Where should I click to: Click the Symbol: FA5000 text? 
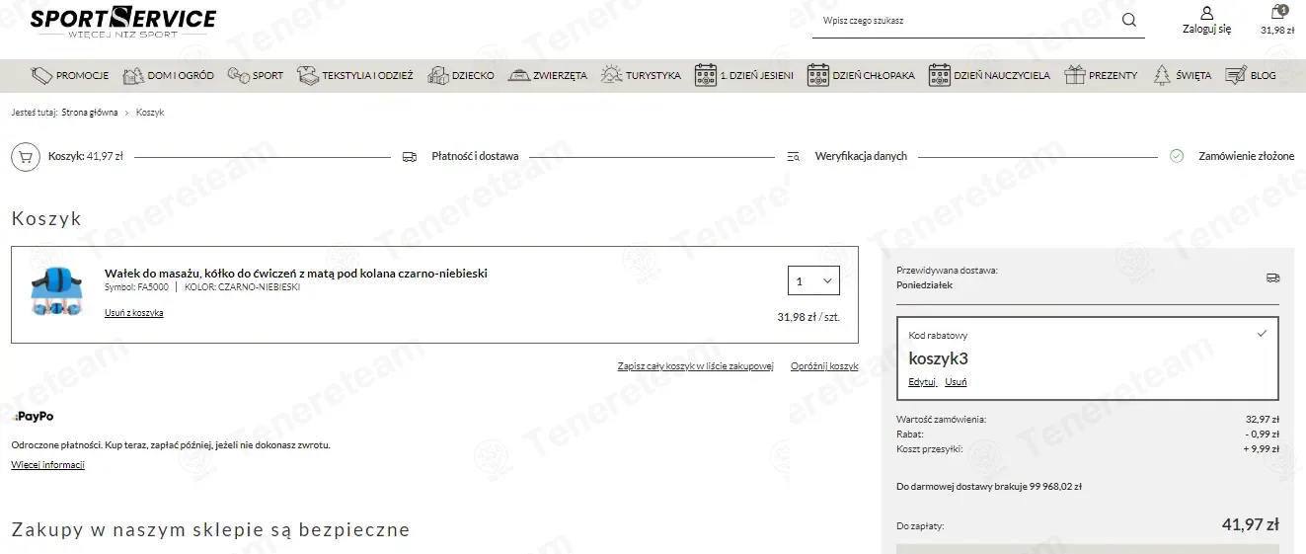136,287
